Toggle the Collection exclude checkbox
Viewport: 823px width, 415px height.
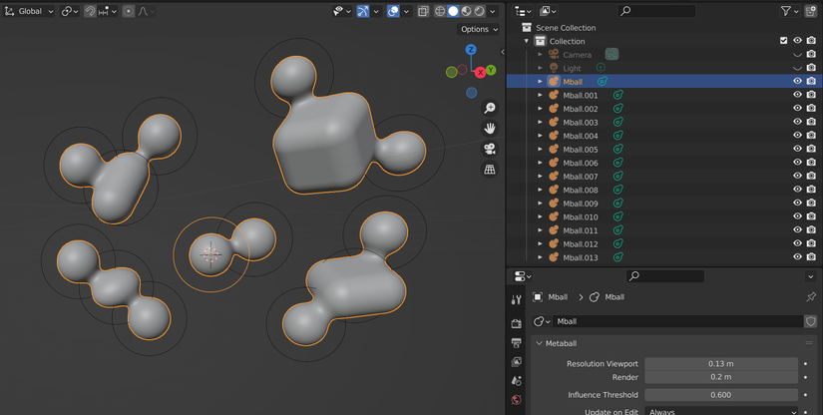pos(784,40)
